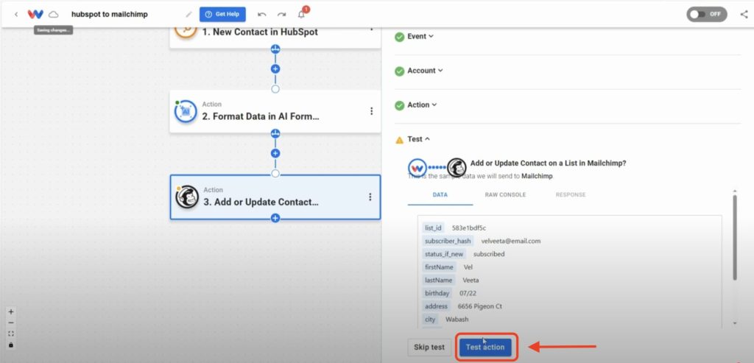Select the firstName field label
The width and height of the screenshot is (754, 363).
pos(439,267)
